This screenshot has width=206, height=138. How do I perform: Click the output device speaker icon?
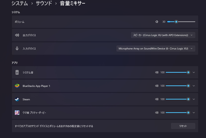coord(17,35)
